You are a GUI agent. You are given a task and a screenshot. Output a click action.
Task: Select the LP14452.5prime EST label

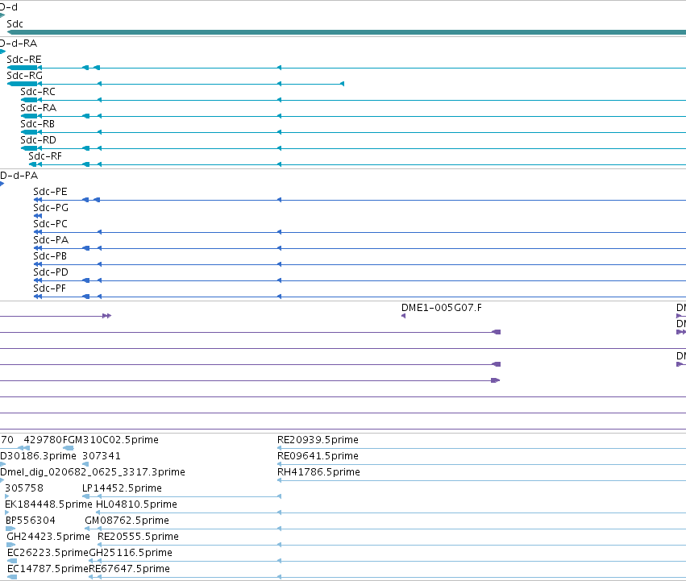[122, 488]
